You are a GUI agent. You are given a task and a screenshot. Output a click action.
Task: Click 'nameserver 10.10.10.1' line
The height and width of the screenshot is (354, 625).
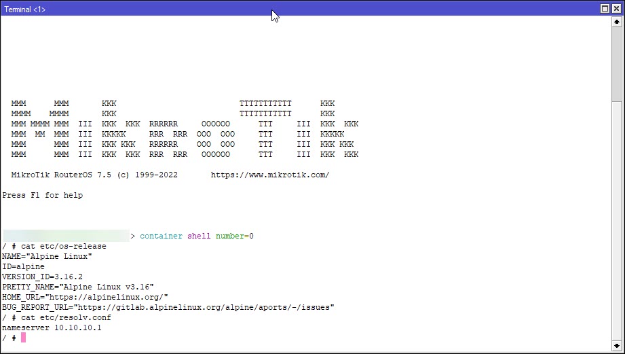pyautogui.click(x=52, y=328)
